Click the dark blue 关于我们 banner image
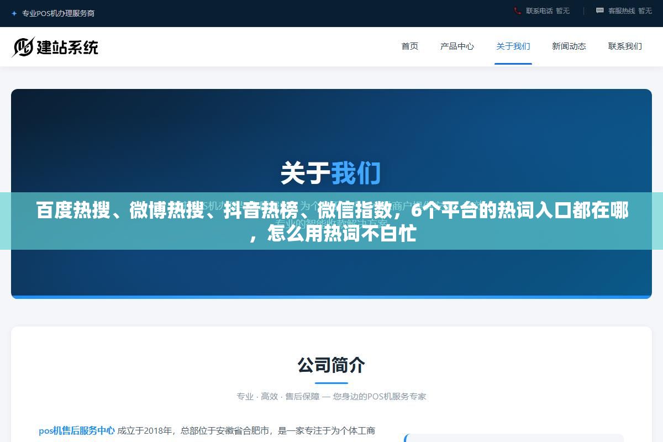The width and height of the screenshot is (663, 442). [x=331, y=193]
